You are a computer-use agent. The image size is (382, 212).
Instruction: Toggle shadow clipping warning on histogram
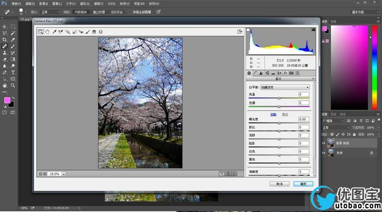tap(248, 30)
